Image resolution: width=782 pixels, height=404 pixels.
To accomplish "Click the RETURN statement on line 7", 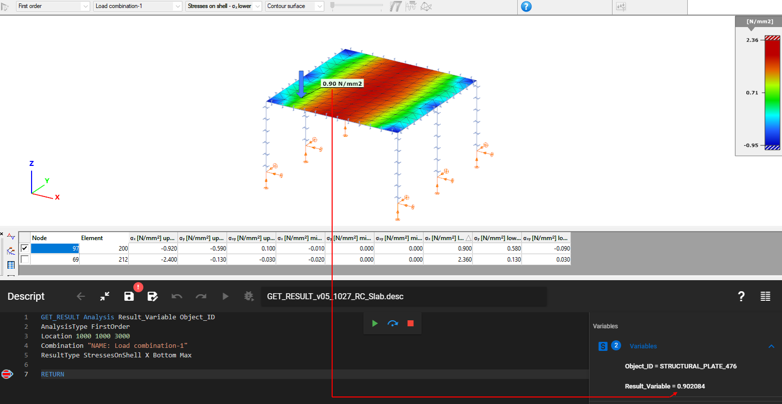I will tap(53, 374).
